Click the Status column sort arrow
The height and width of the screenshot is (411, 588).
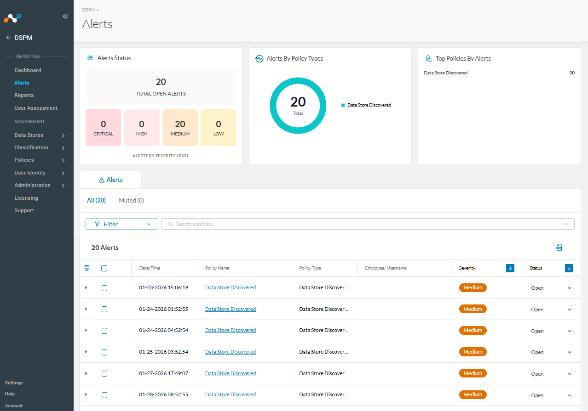point(569,268)
